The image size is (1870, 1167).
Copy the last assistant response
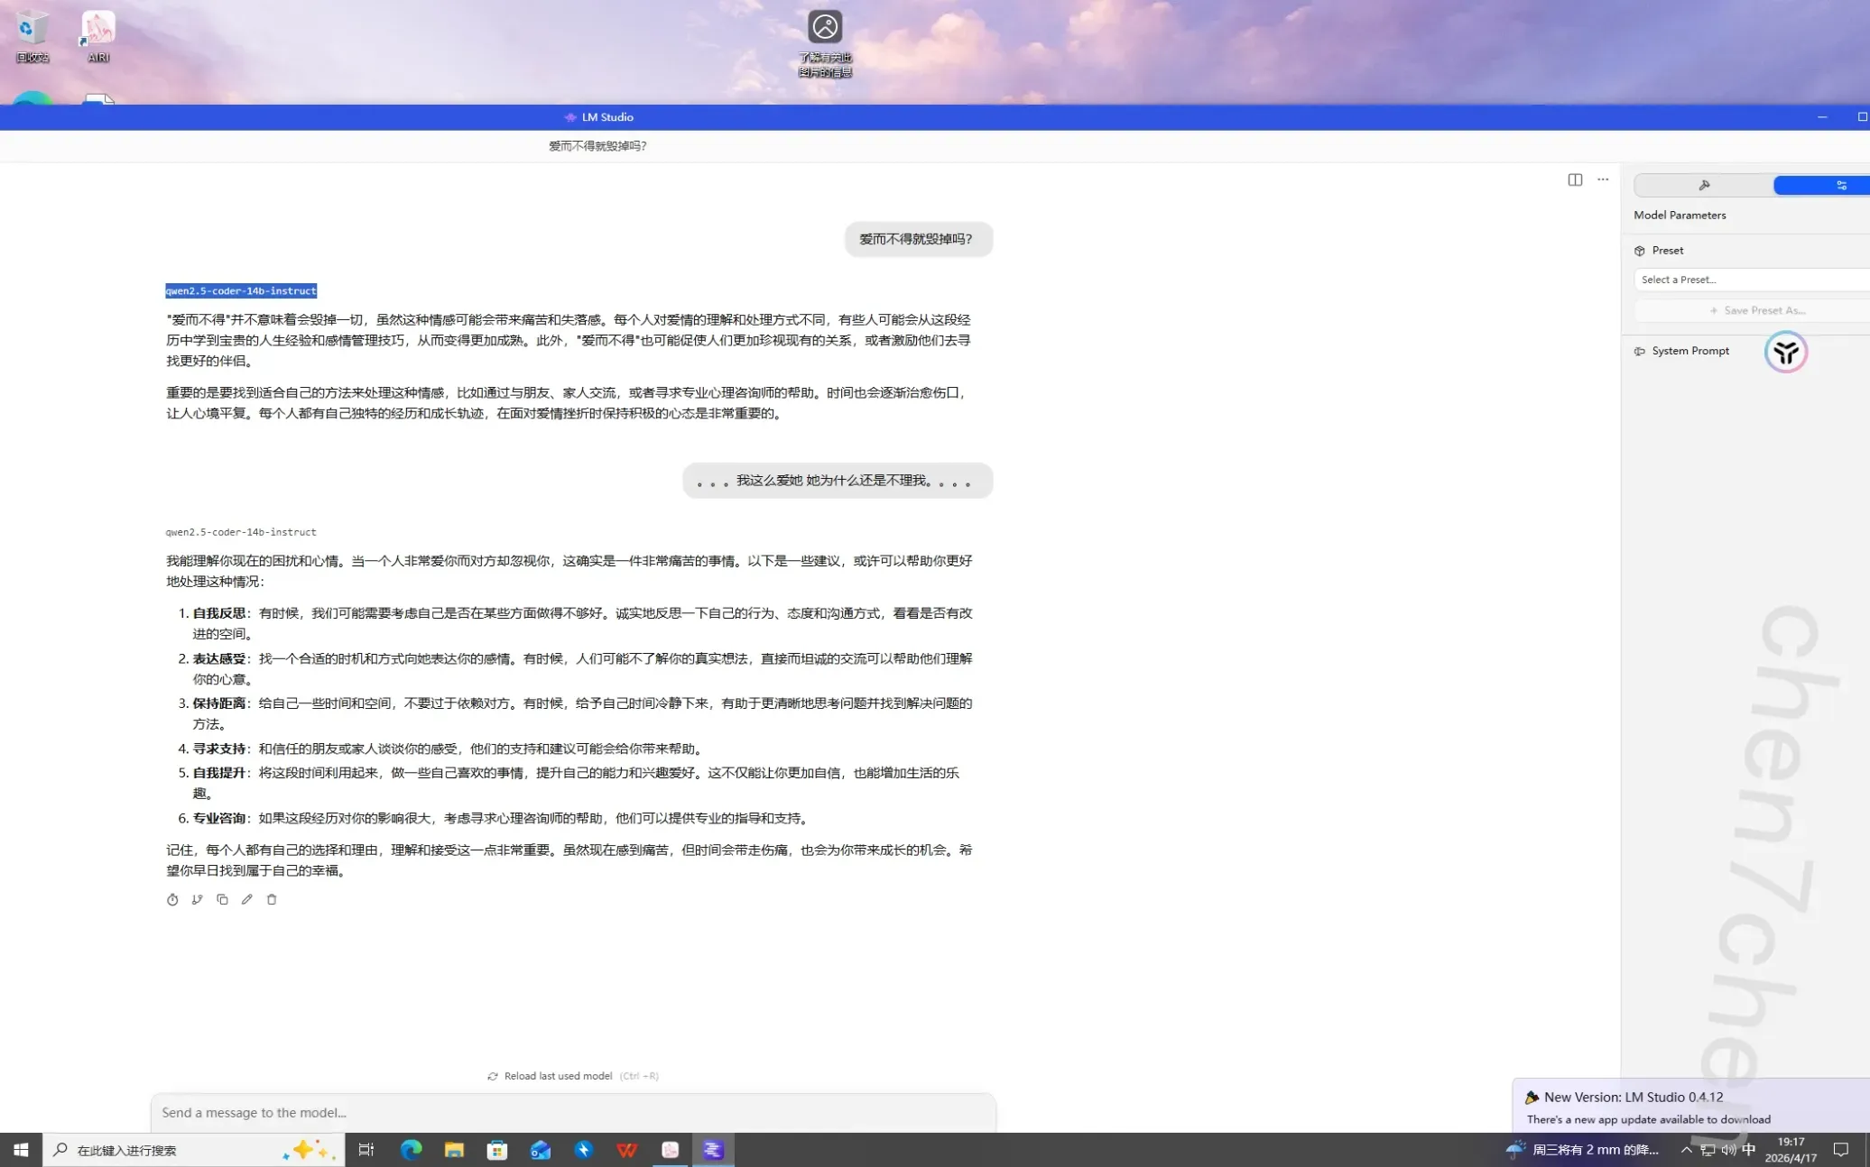[222, 899]
